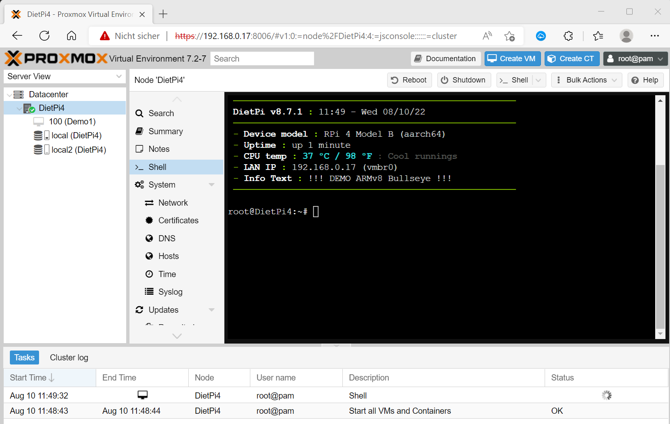The height and width of the screenshot is (424, 670).
Task: Collapse the Datacenter tree node
Action: coord(9,95)
